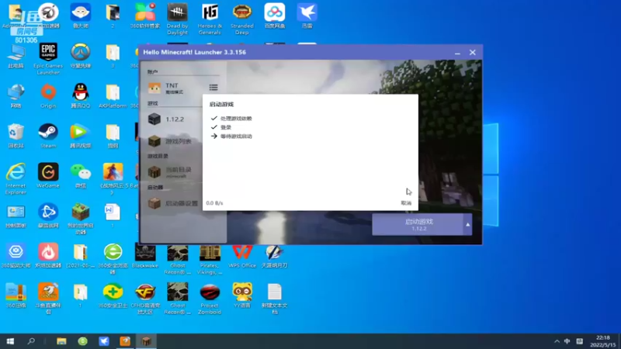The image size is (621, 349).
Task: Minimize the Hello Minecraft! Launcher window
Action: point(457,52)
